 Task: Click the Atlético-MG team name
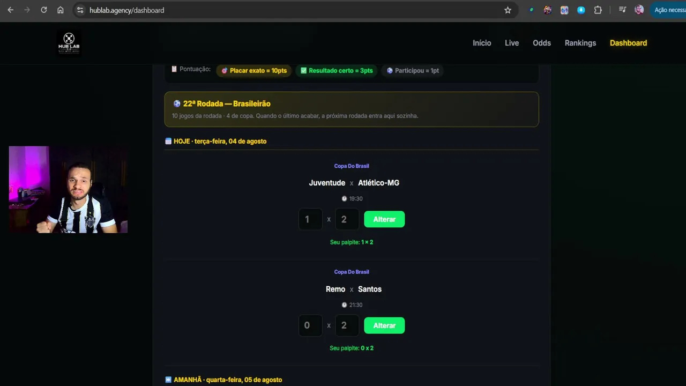(x=378, y=183)
